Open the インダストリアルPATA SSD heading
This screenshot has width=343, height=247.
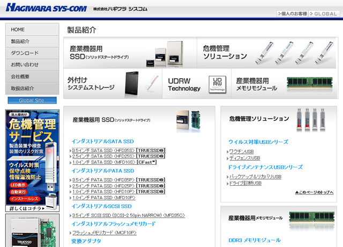pyautogui.click(x=103, y=171)
